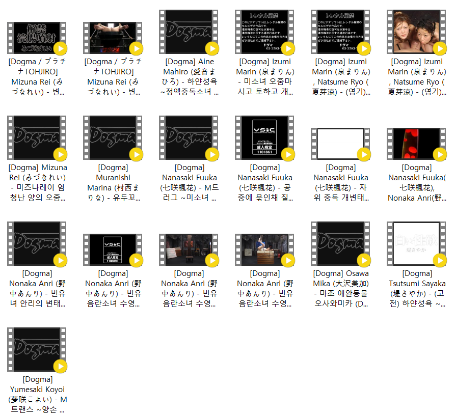Select Izumi Marin, Natsume Ryo rental notice thumbnail

coord(340,32)
